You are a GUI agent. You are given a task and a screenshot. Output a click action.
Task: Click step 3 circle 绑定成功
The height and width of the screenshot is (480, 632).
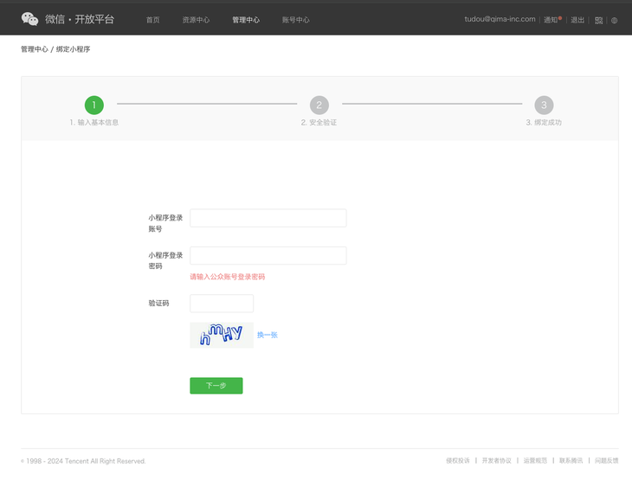(545, 106)
